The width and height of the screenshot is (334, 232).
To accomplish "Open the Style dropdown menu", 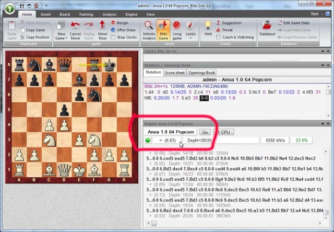I will [x=317, y=14].
